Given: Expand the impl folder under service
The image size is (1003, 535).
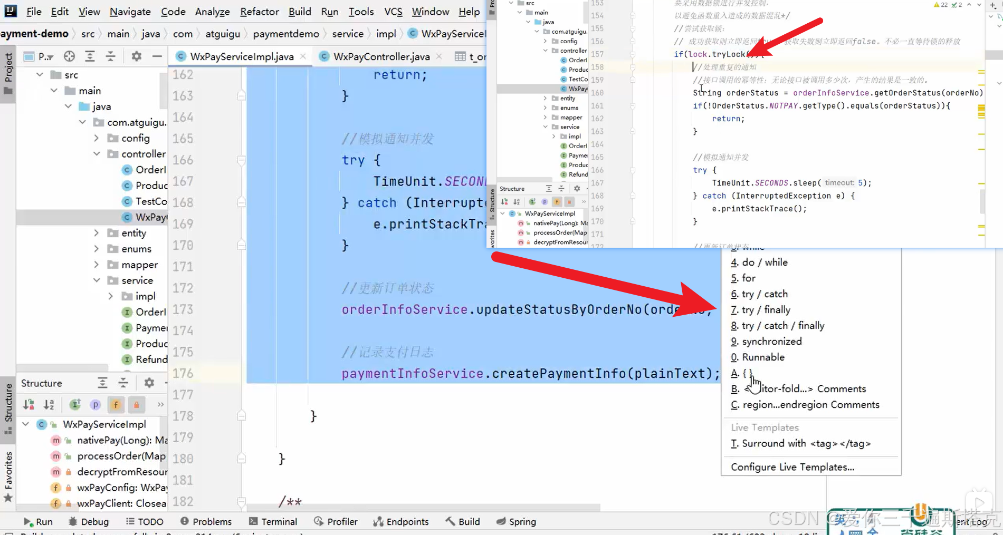Looking at the screenshot, I should coord(111,296).
